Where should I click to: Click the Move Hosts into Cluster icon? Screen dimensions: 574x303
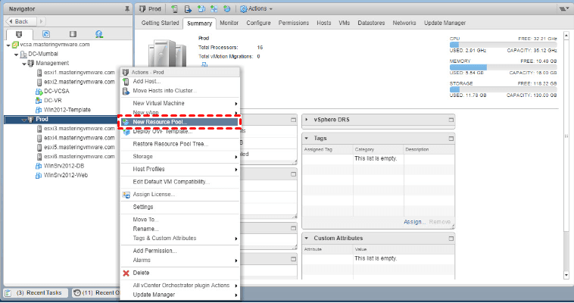(x=126, y=91)
